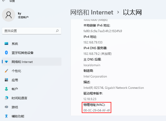Click the search magnifier icon
This screenshot has width=166, height=121.
(57, 31)
